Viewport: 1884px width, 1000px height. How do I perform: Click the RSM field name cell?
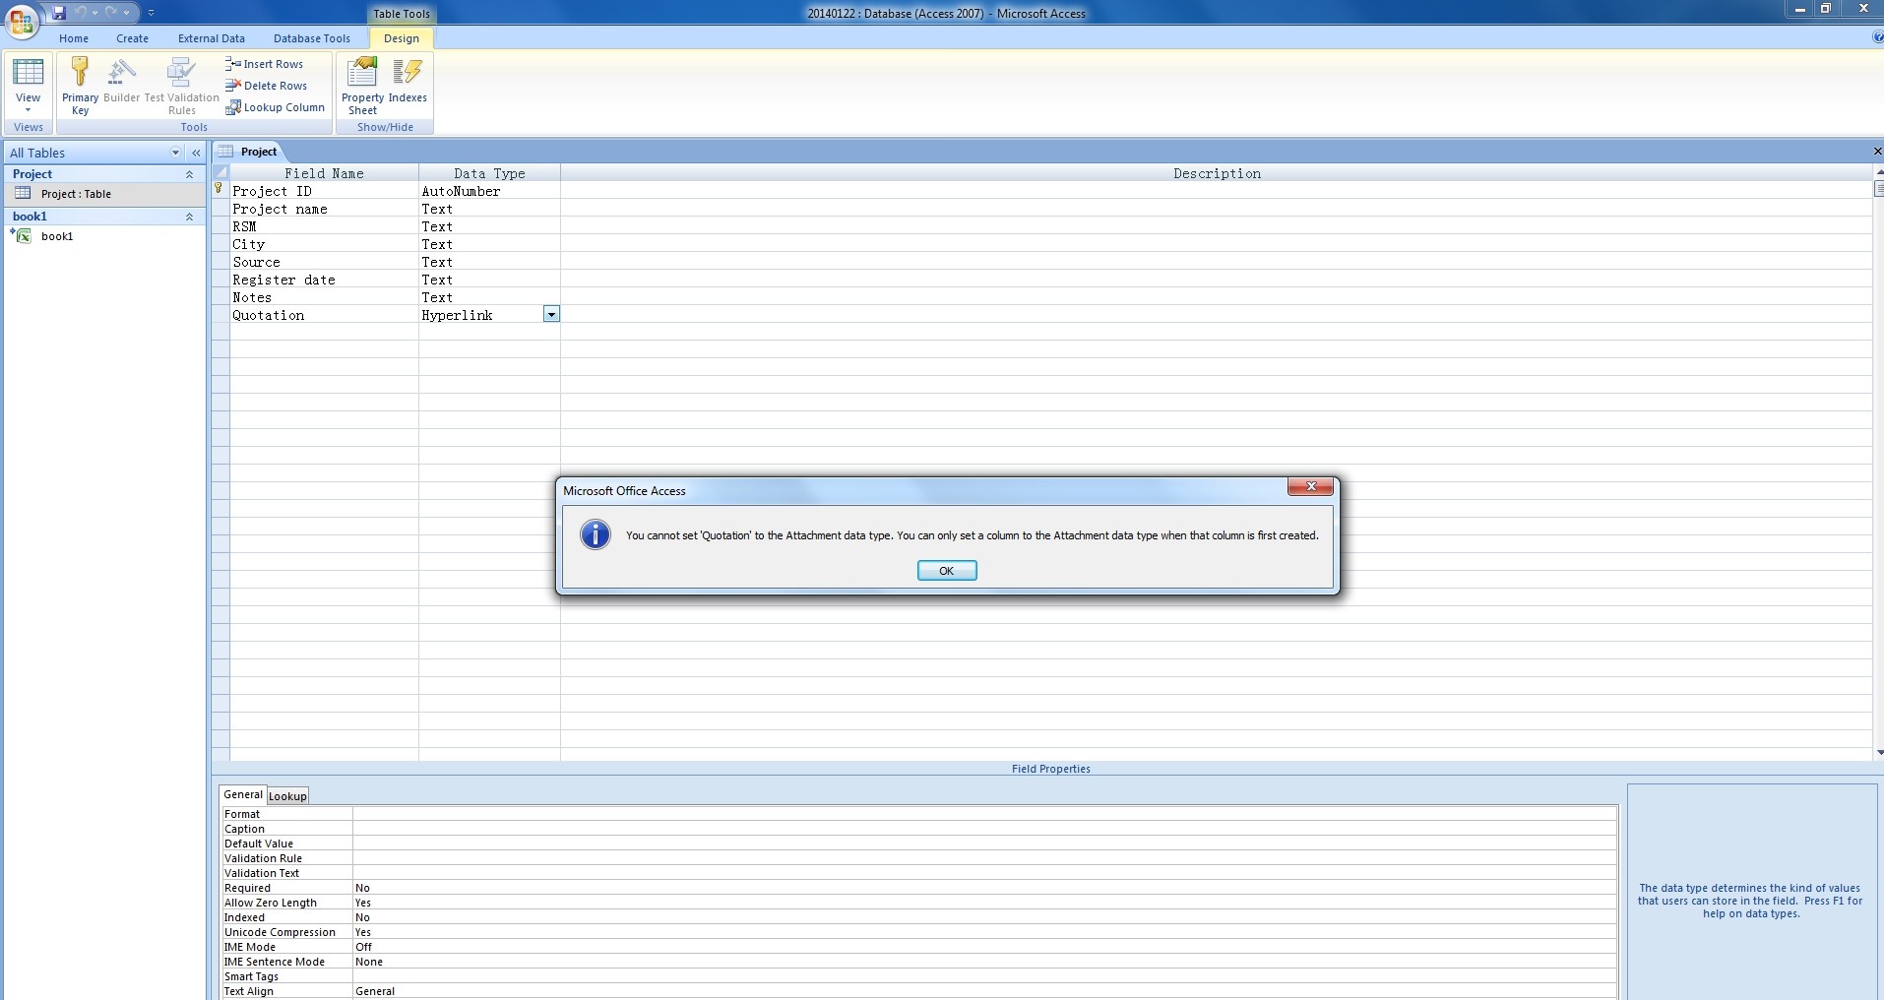[x=324, y=226]
